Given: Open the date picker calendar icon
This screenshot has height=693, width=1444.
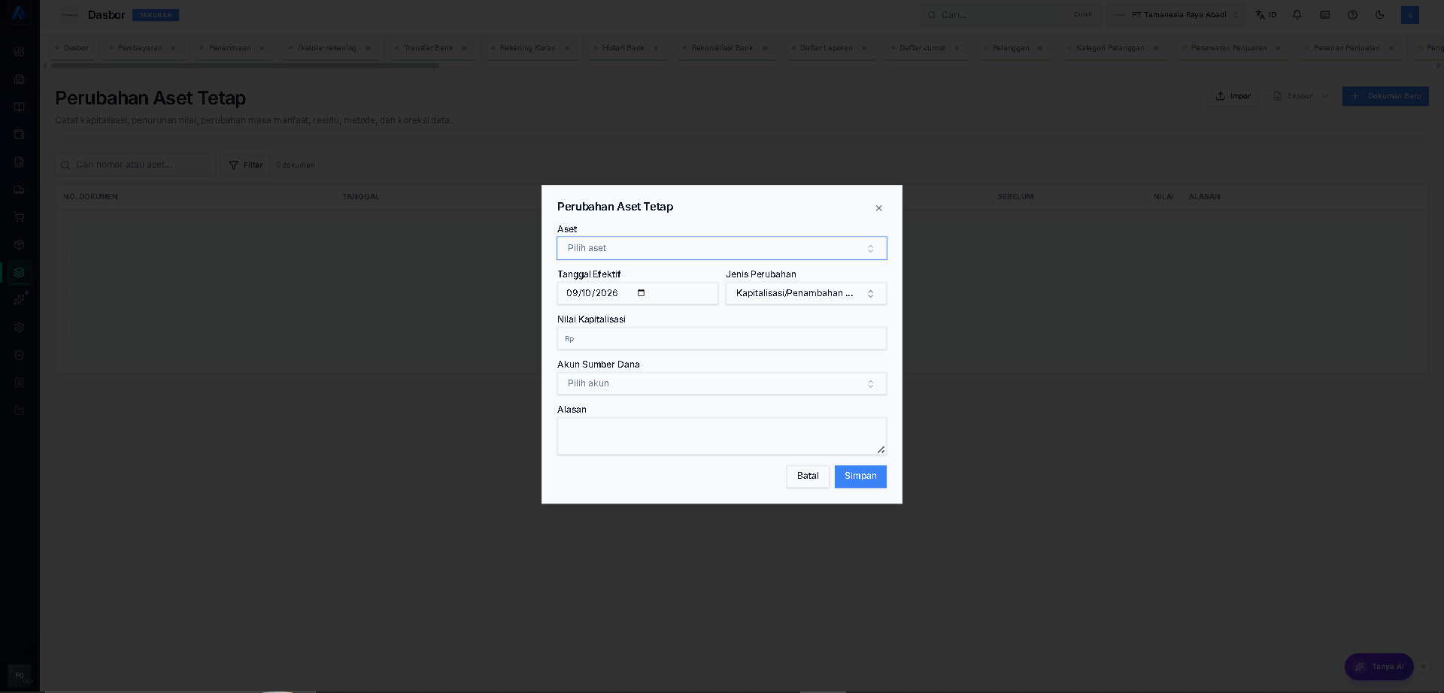Looking at the screenshot, I should coord(641,293).
